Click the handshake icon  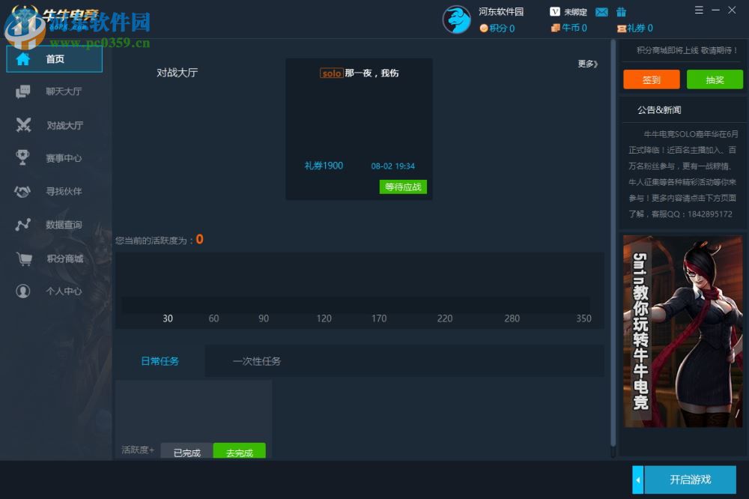coord(22,191)
